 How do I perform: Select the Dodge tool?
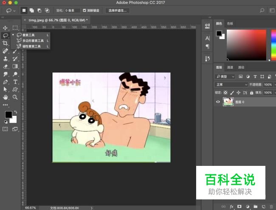(15, 74)
